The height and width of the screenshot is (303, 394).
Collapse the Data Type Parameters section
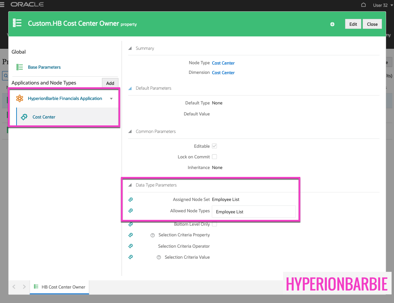click(130, 185)
